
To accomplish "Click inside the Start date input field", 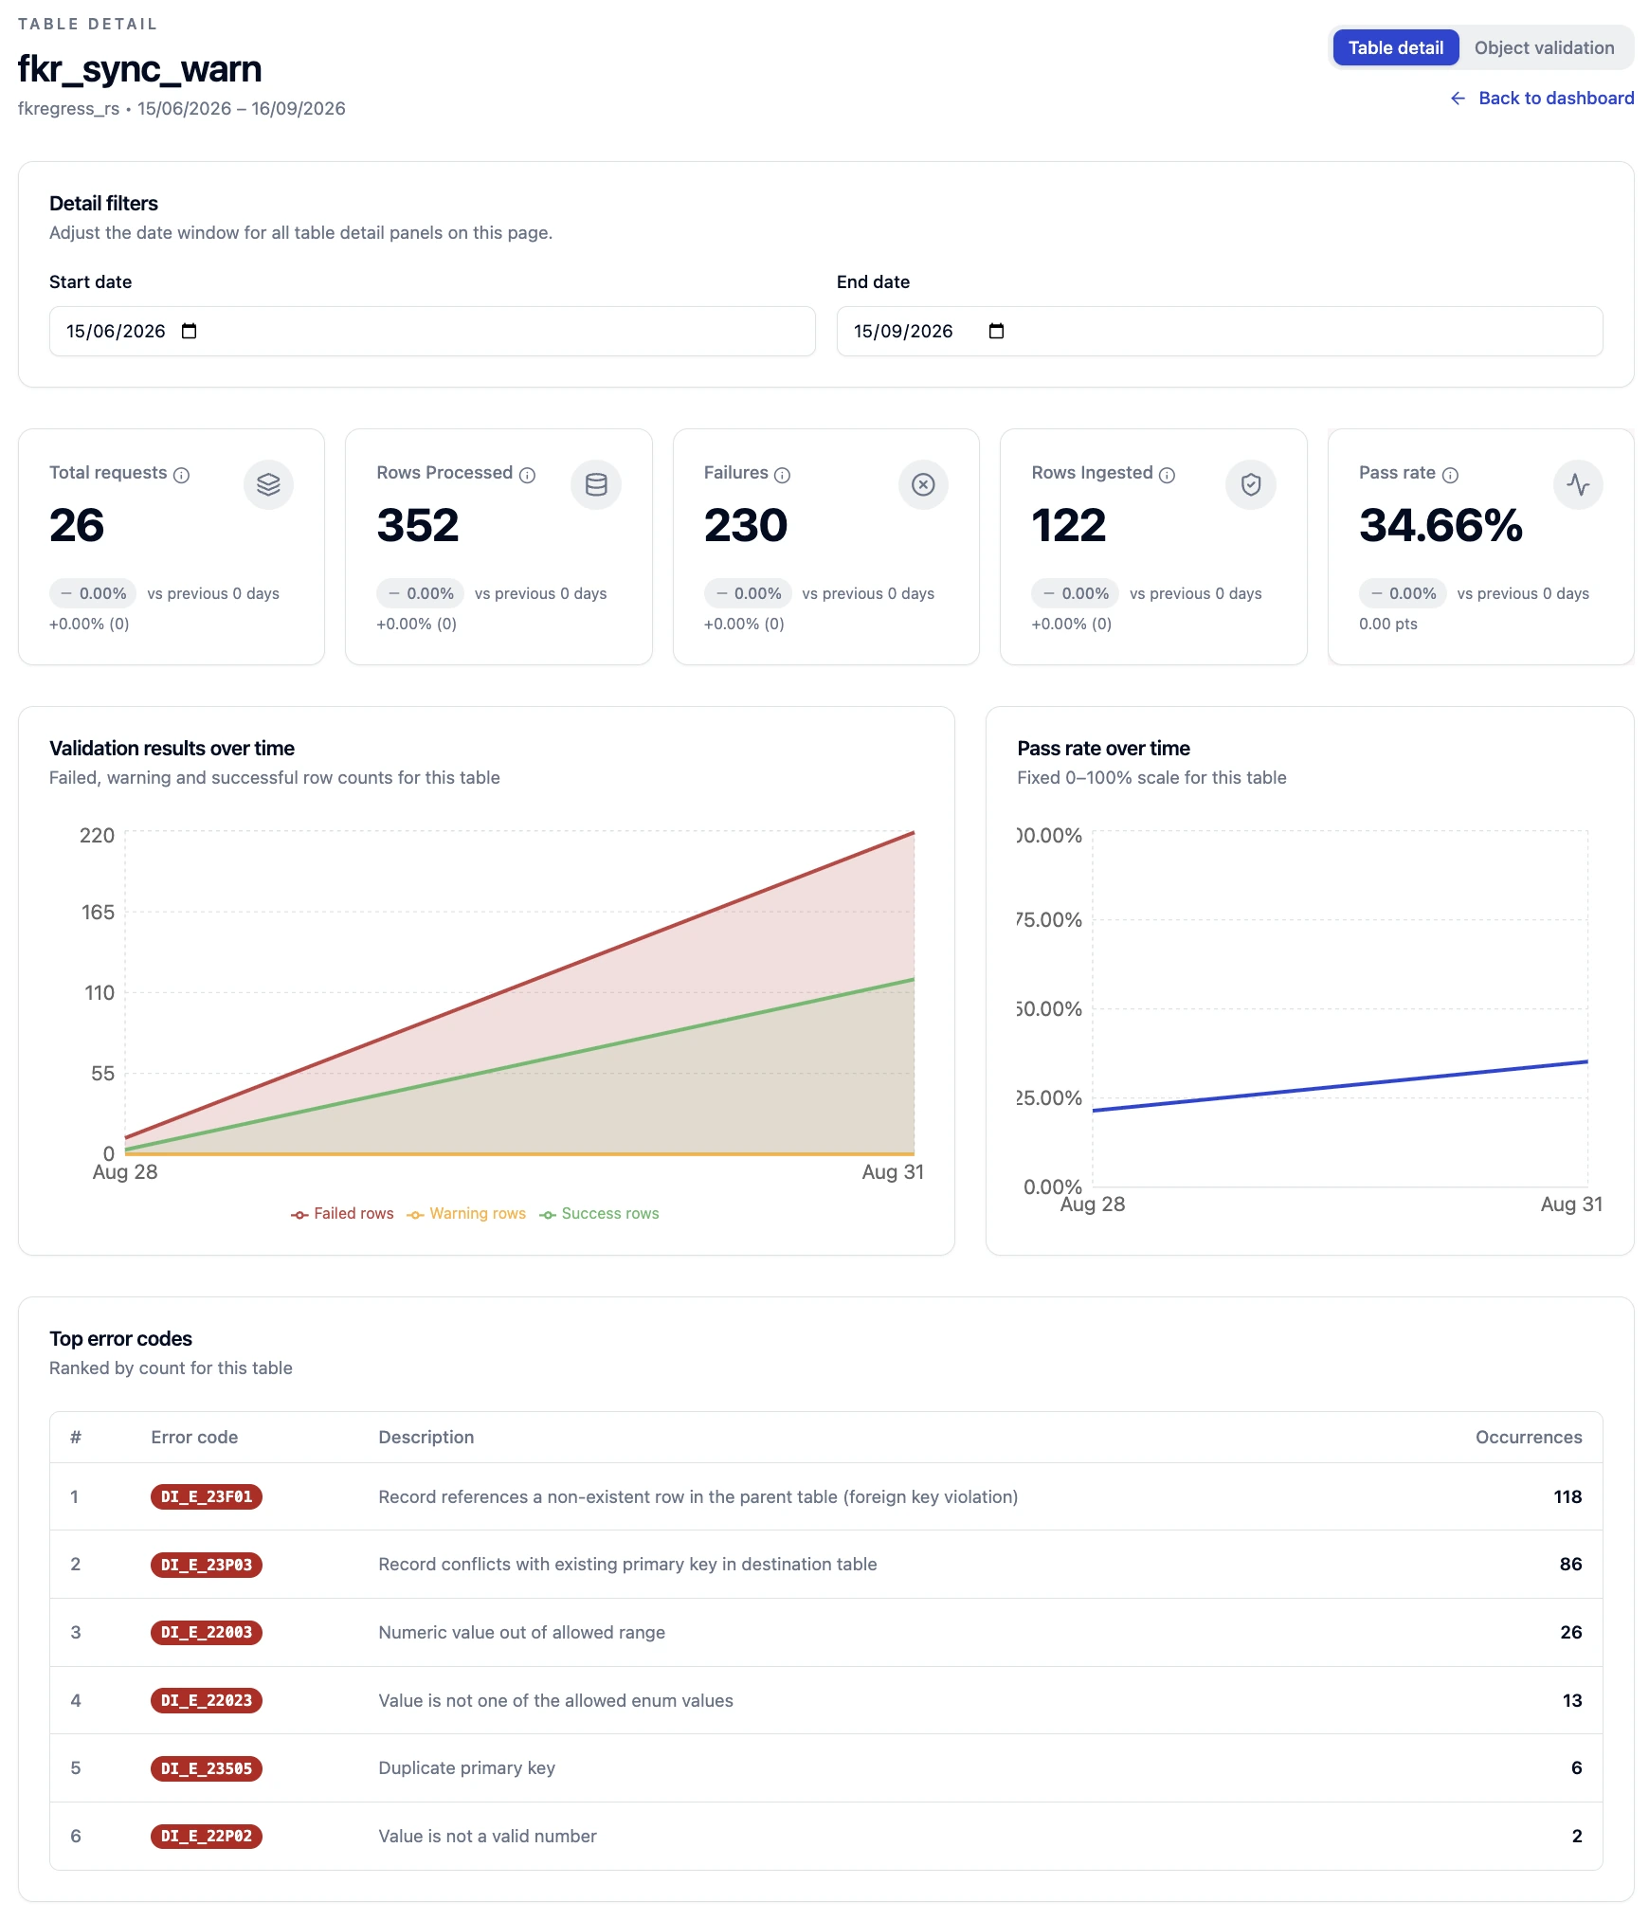I will (x=432, y=331).
